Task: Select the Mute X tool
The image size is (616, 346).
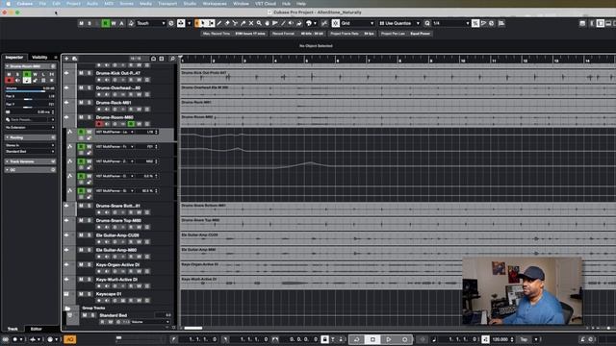Action: pos(251,23)
